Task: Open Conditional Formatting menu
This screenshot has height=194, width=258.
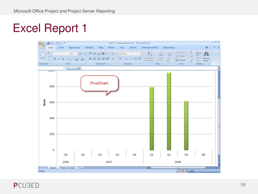Action: tap(149, 56)
